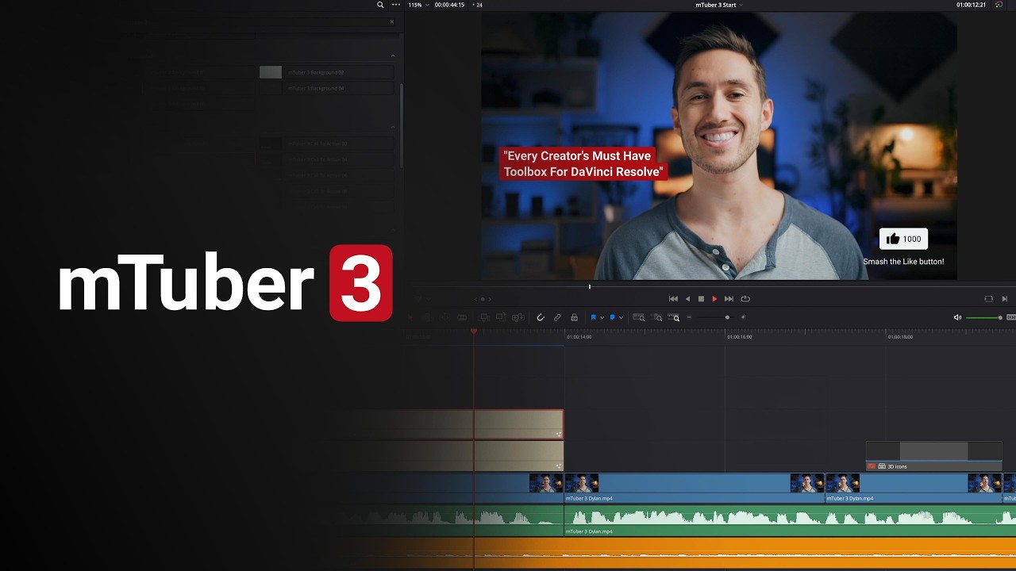Toggle loop playback

coord(745,299)
